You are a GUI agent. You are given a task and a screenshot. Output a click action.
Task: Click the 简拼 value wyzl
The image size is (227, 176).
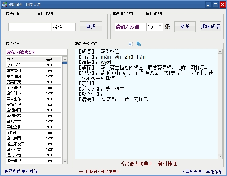click(x=106, y=62)
